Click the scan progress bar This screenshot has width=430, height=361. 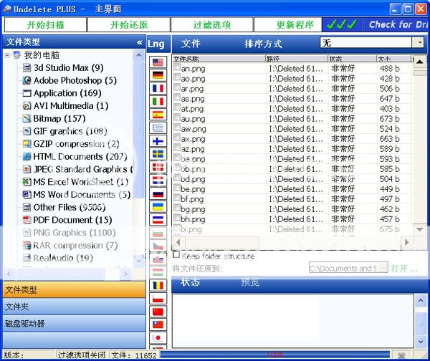[x=274, y=355]
